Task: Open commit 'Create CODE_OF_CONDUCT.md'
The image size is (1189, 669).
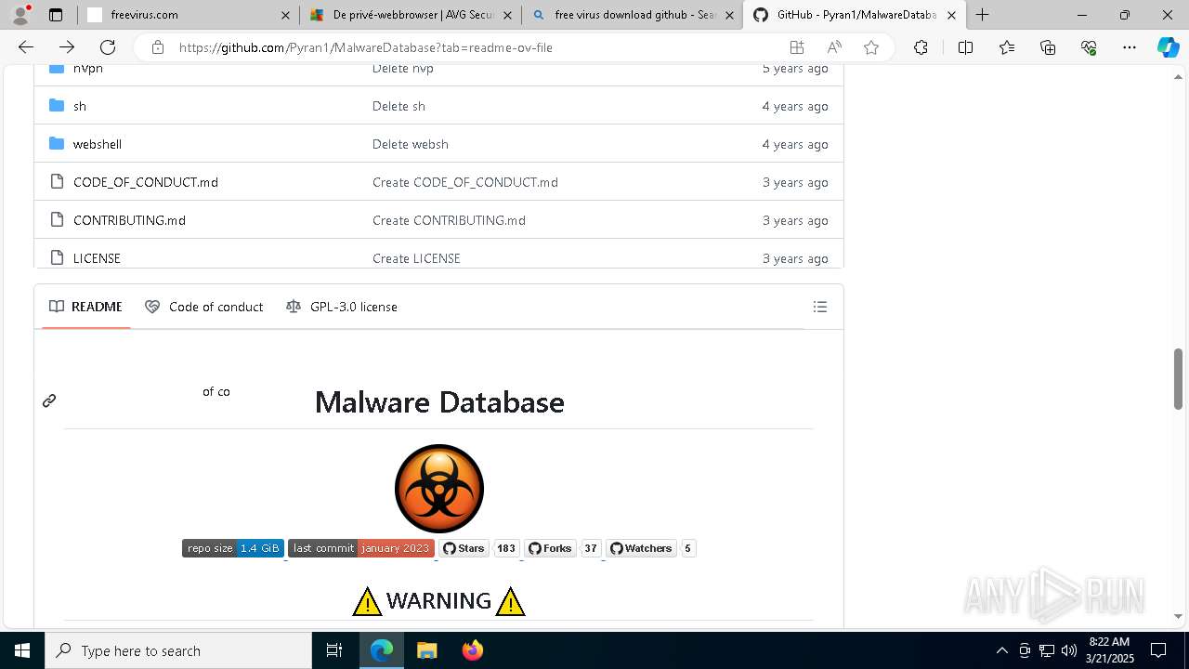Action: [x=465, y=182]
